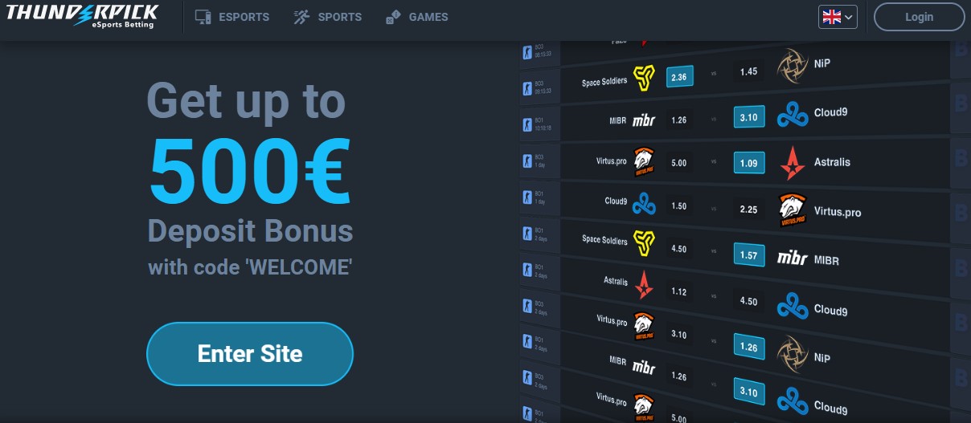Select Astralis odds 1.09
Screen dimensions: 971x423
(x=748, y=163)
